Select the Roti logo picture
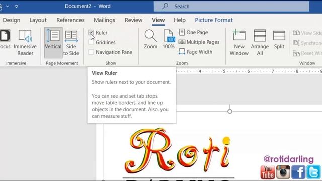 [x=178, y=151]
